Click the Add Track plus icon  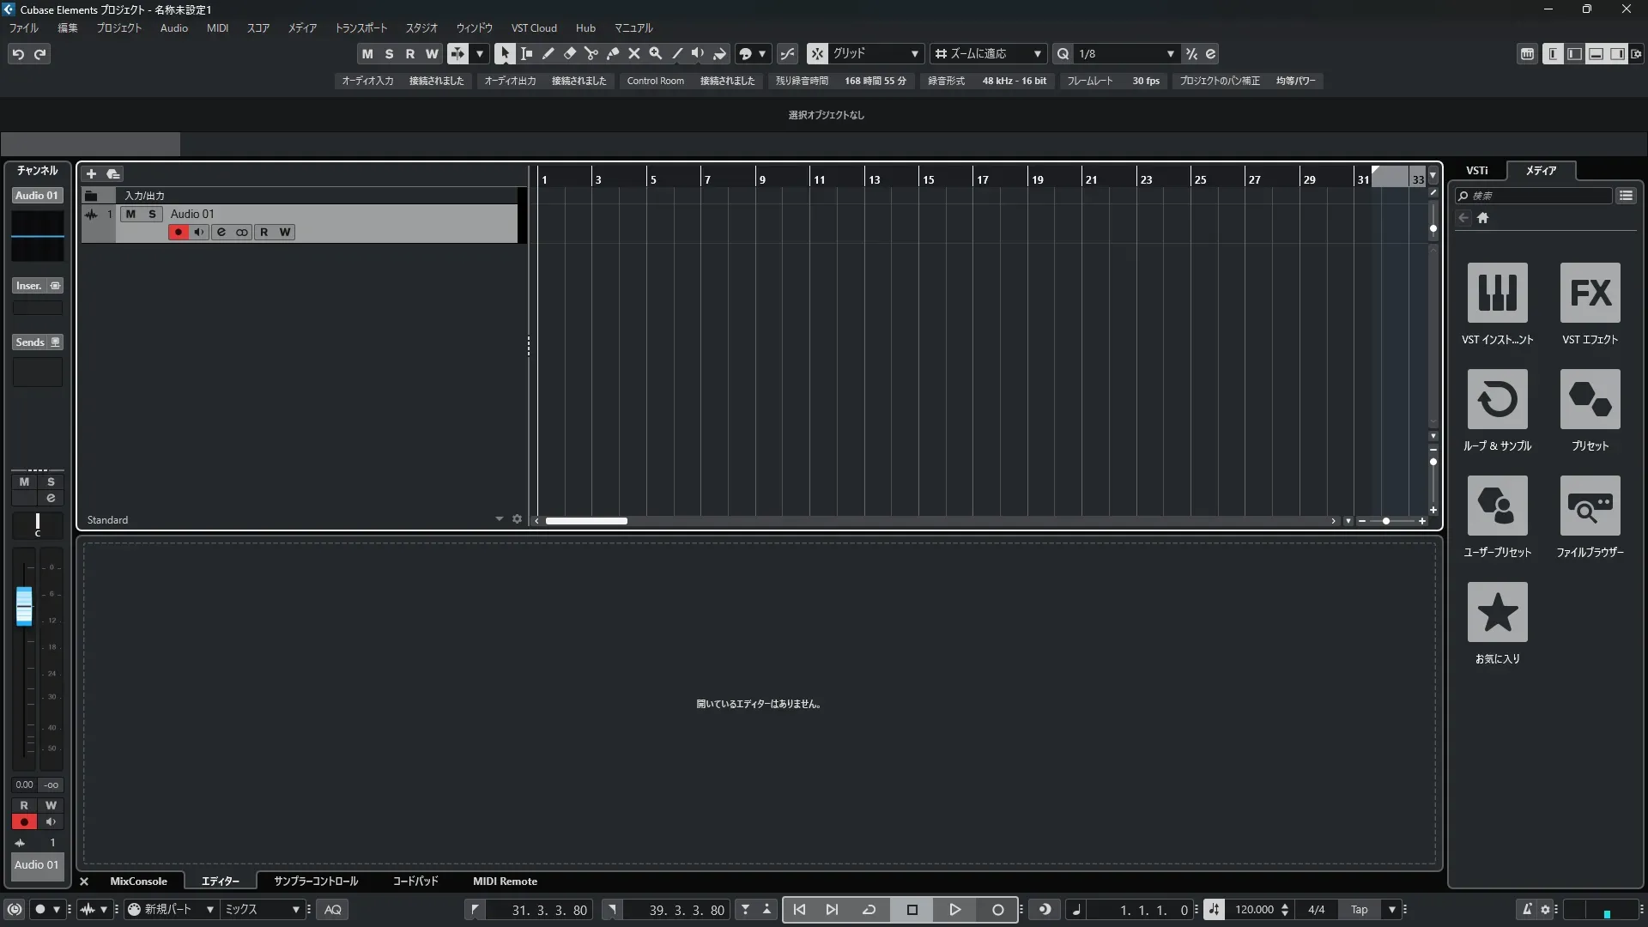pos(91,173)
